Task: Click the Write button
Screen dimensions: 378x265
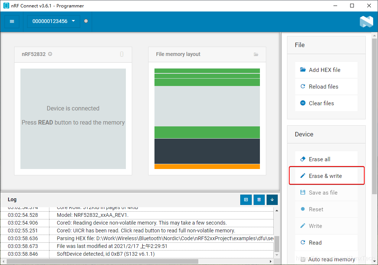Action: pos(326,226)
